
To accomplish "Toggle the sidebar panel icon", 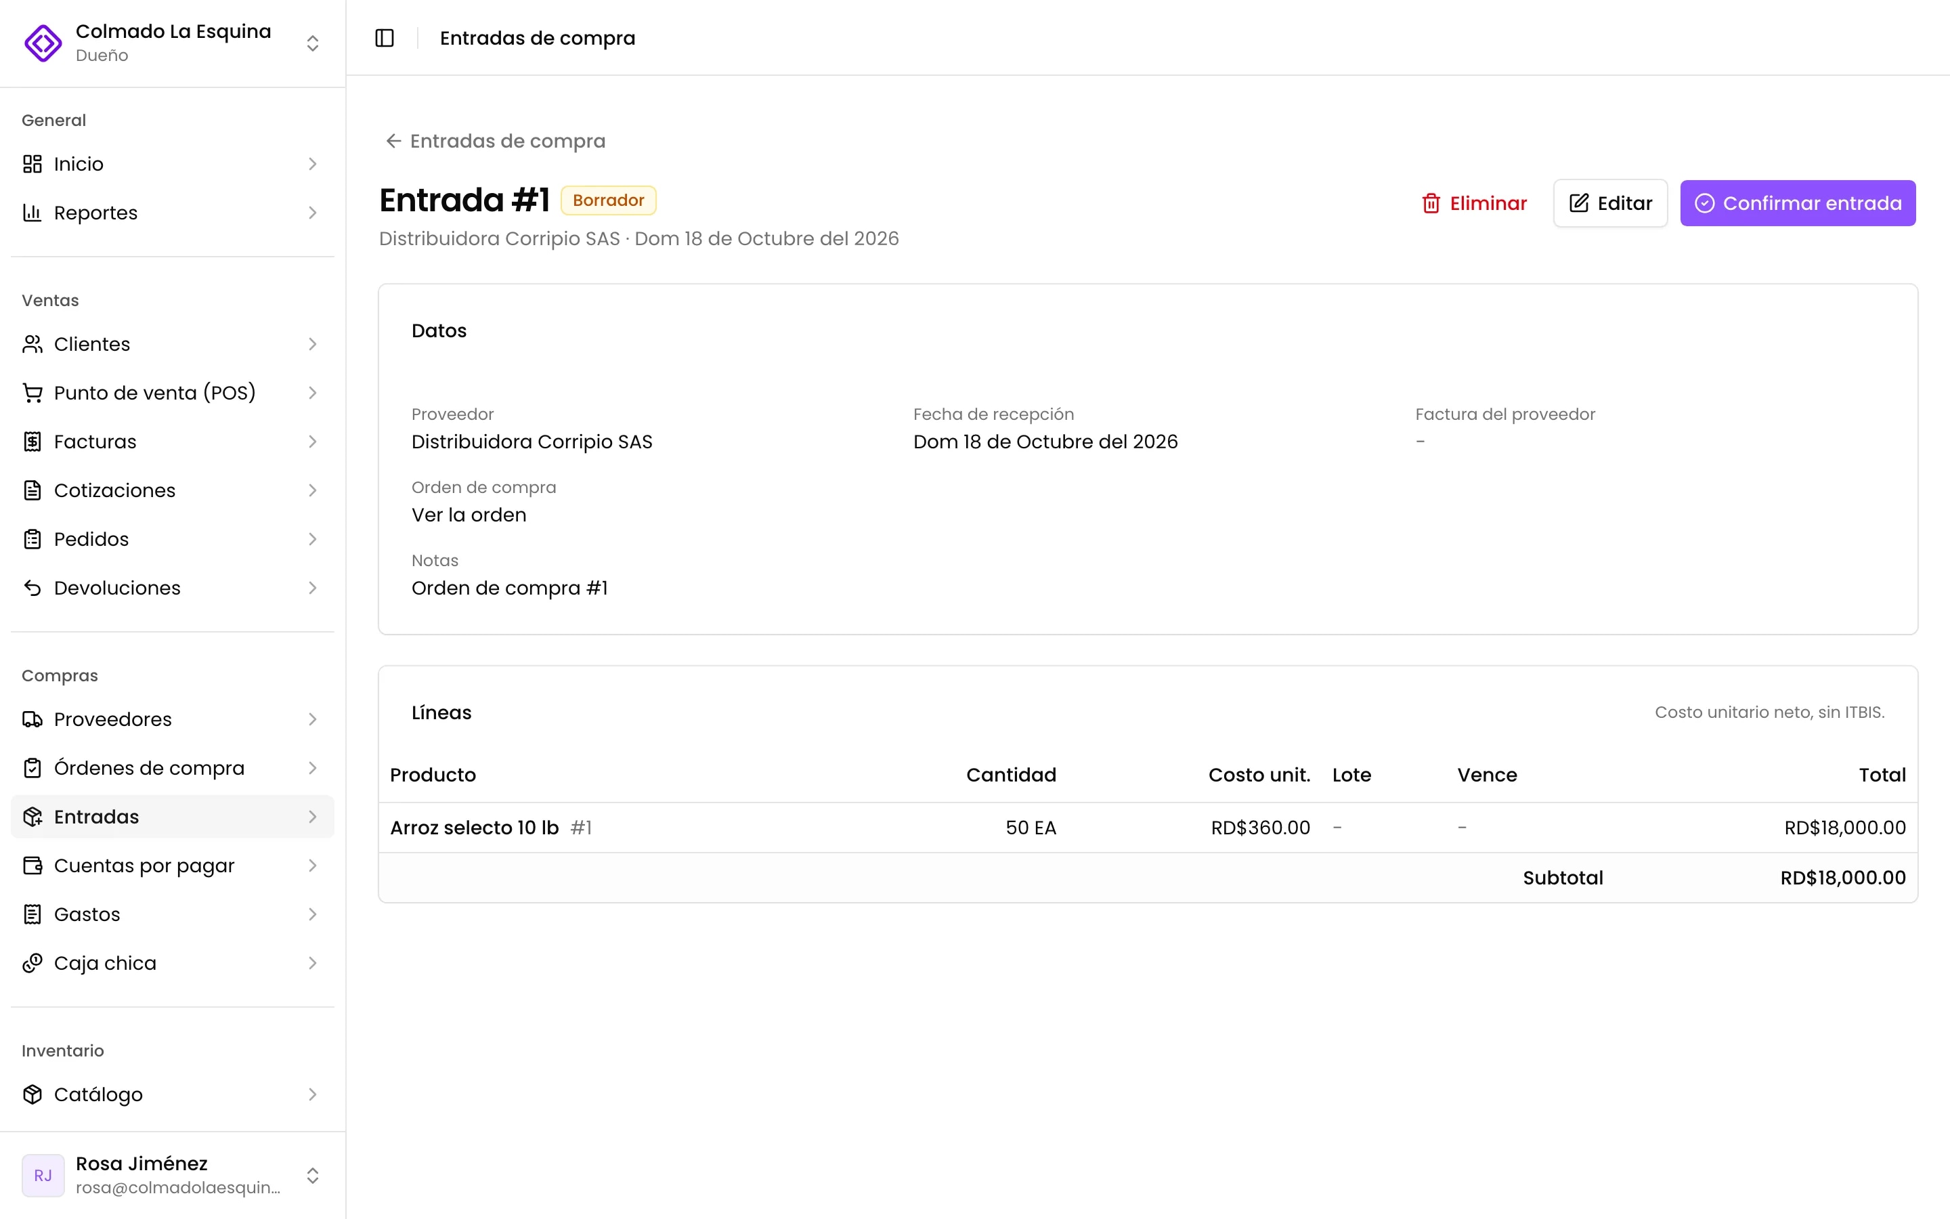I will [x=385, y=38].
